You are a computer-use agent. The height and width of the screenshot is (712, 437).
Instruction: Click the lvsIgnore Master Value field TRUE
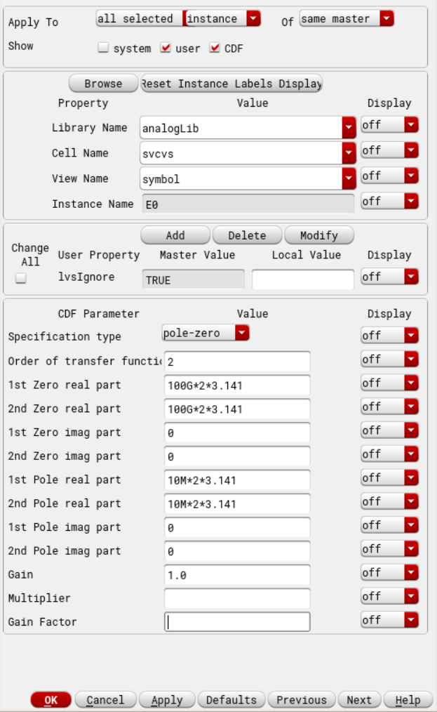pos(194,279)
